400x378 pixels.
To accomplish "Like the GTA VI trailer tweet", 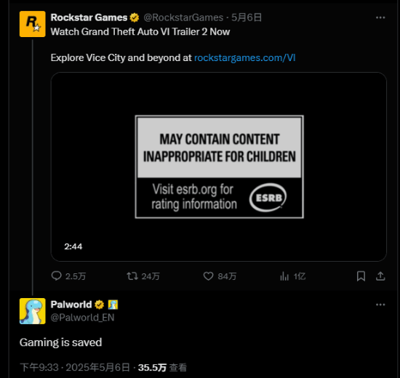I will click(208, 276).
